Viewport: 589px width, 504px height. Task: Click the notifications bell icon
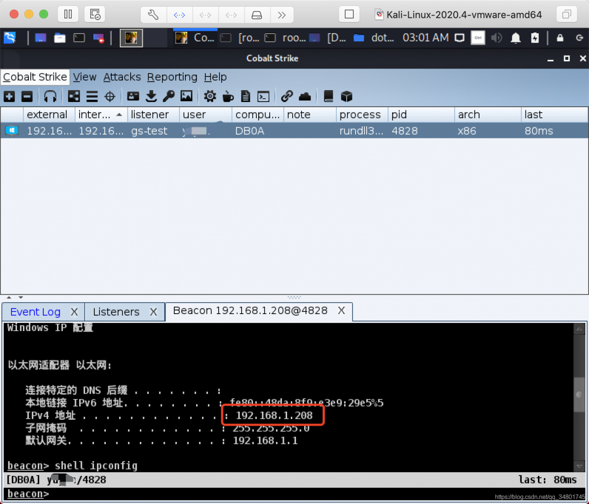[516, 38]
